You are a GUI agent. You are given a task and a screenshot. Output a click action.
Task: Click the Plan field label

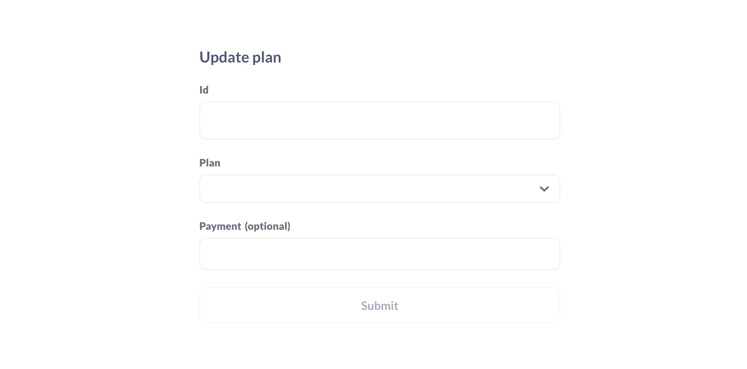[210, 163]
